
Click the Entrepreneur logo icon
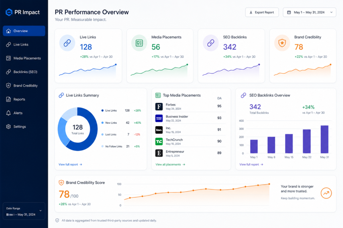[x=159, y=153]
